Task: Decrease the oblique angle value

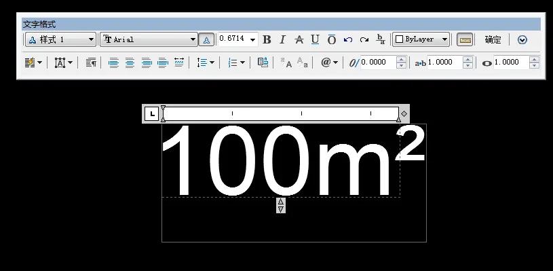Action: [x=401, y=66]
